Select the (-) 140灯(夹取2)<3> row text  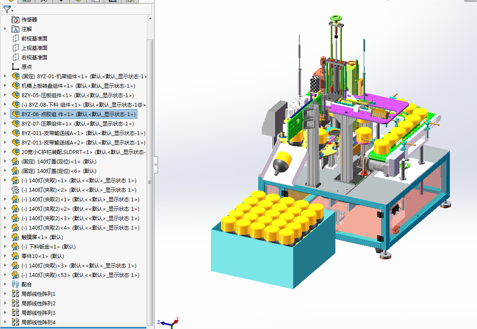81,218
